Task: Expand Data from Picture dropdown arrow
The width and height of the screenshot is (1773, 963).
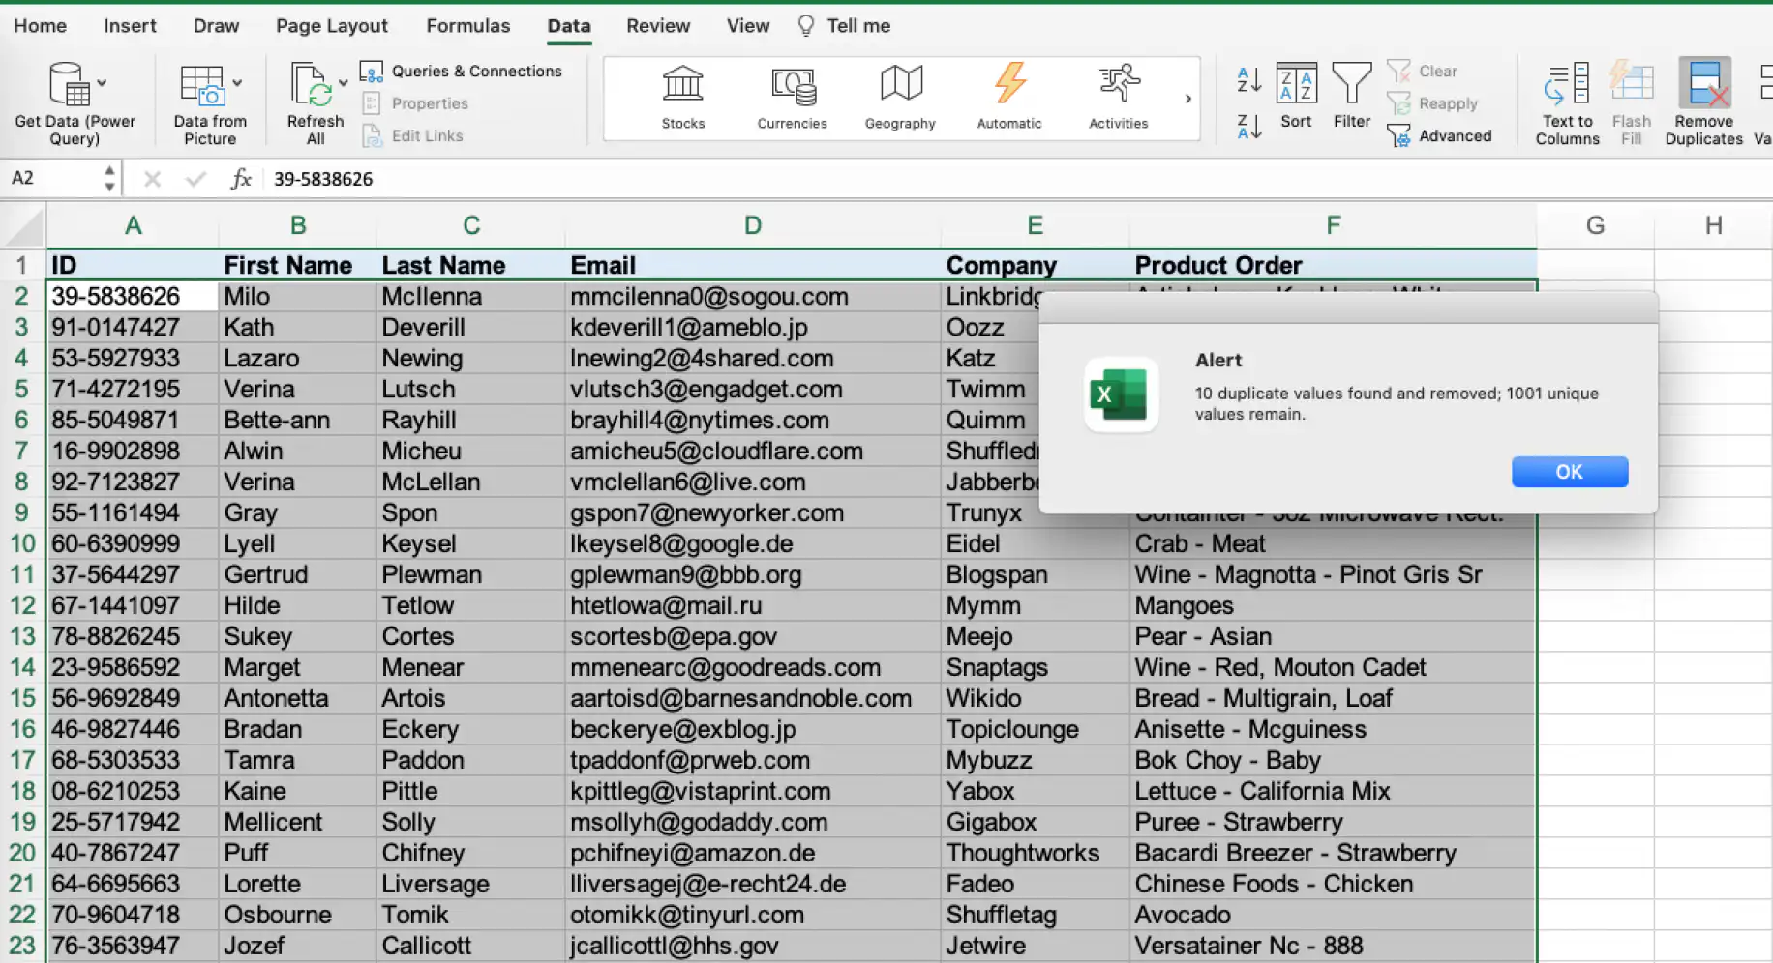Action: coord(237,83)
